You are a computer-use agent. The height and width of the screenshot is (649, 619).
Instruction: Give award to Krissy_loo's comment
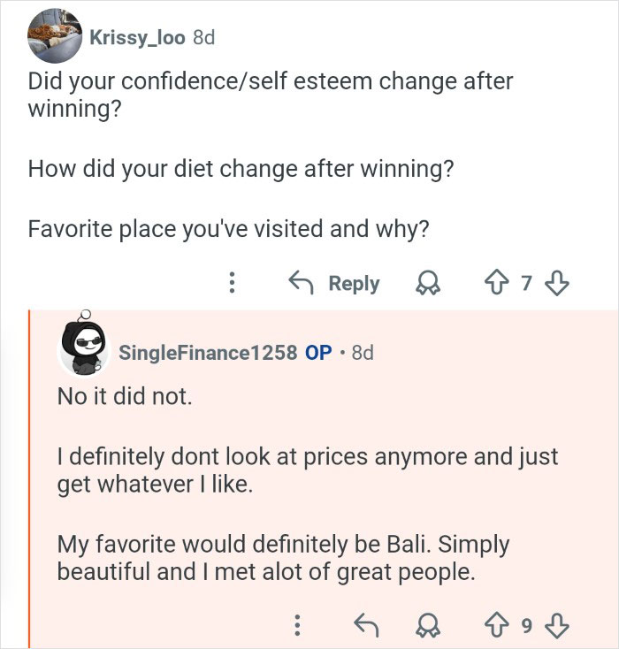[x=428, y=283]
